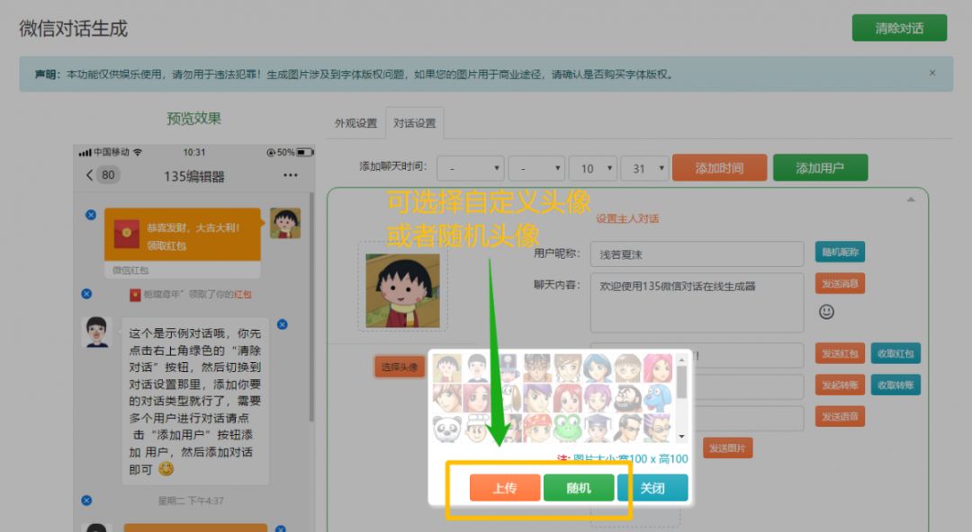This screenshot has height=532, width=972.
Task: Click the 发送消息 button
Action: [840, 284]
